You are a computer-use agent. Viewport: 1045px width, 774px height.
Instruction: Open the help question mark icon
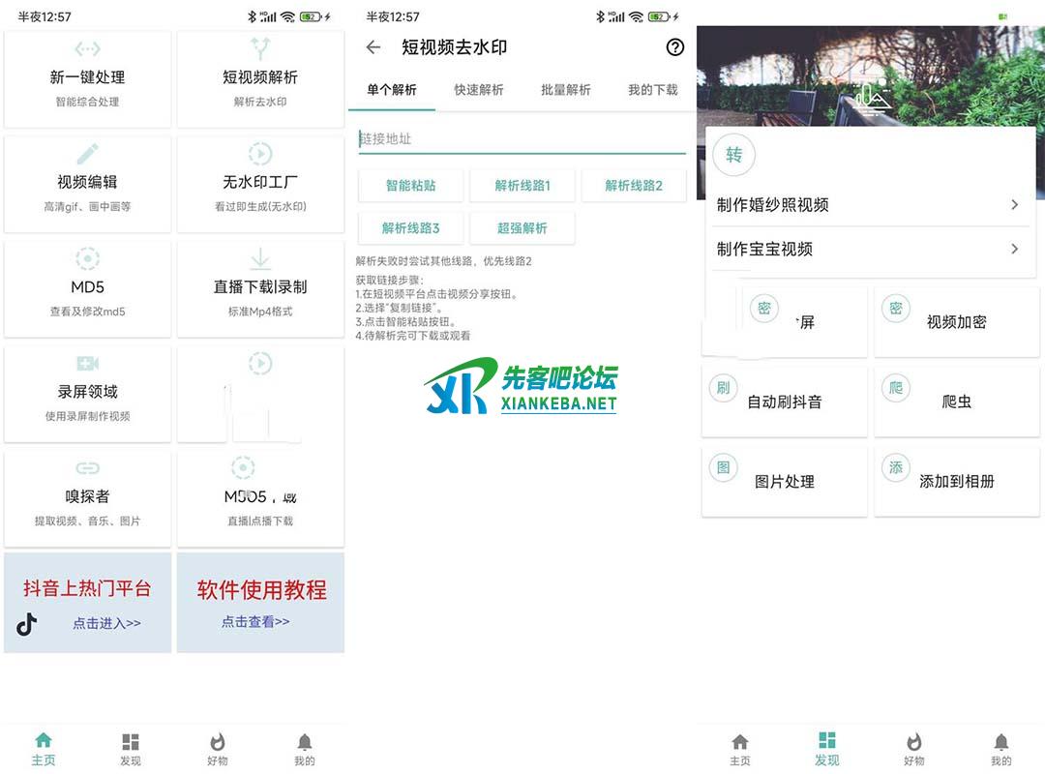675,47
